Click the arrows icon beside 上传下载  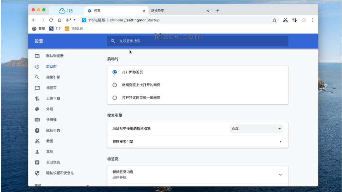[x=37, y=98]
